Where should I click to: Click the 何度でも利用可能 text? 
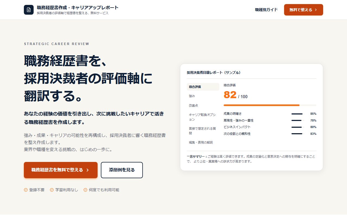pos(104,190)
